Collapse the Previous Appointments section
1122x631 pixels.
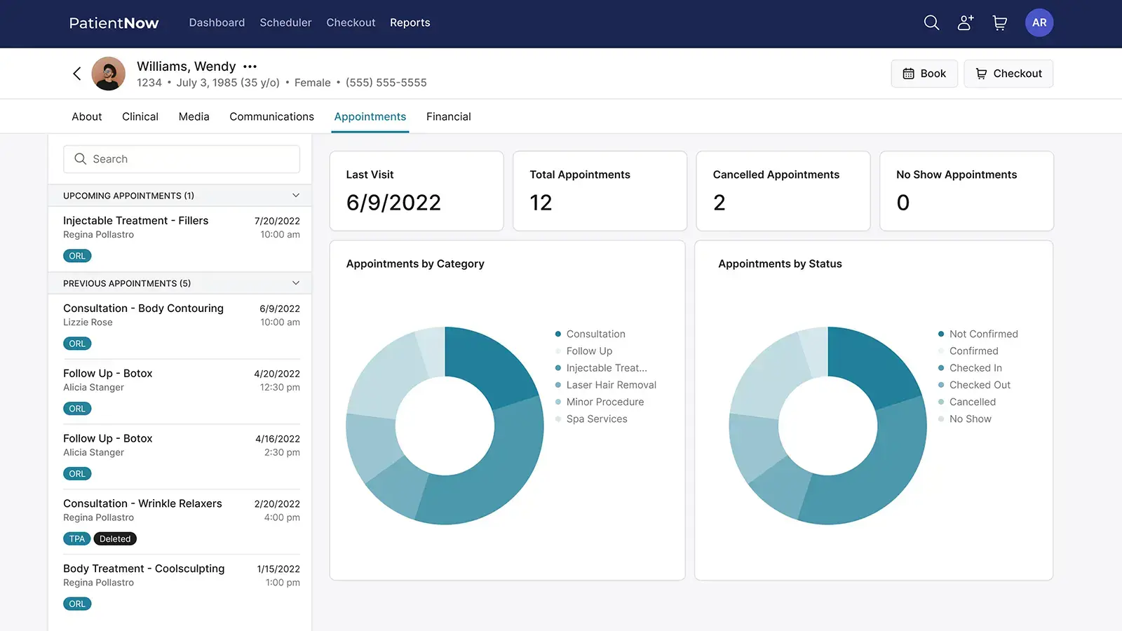pyautogui.click(x=296, y=283)
